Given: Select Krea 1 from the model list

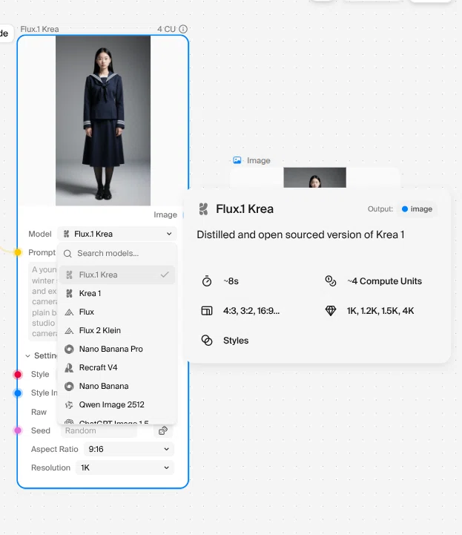Looking at the screenshot, I should [117, 293].
